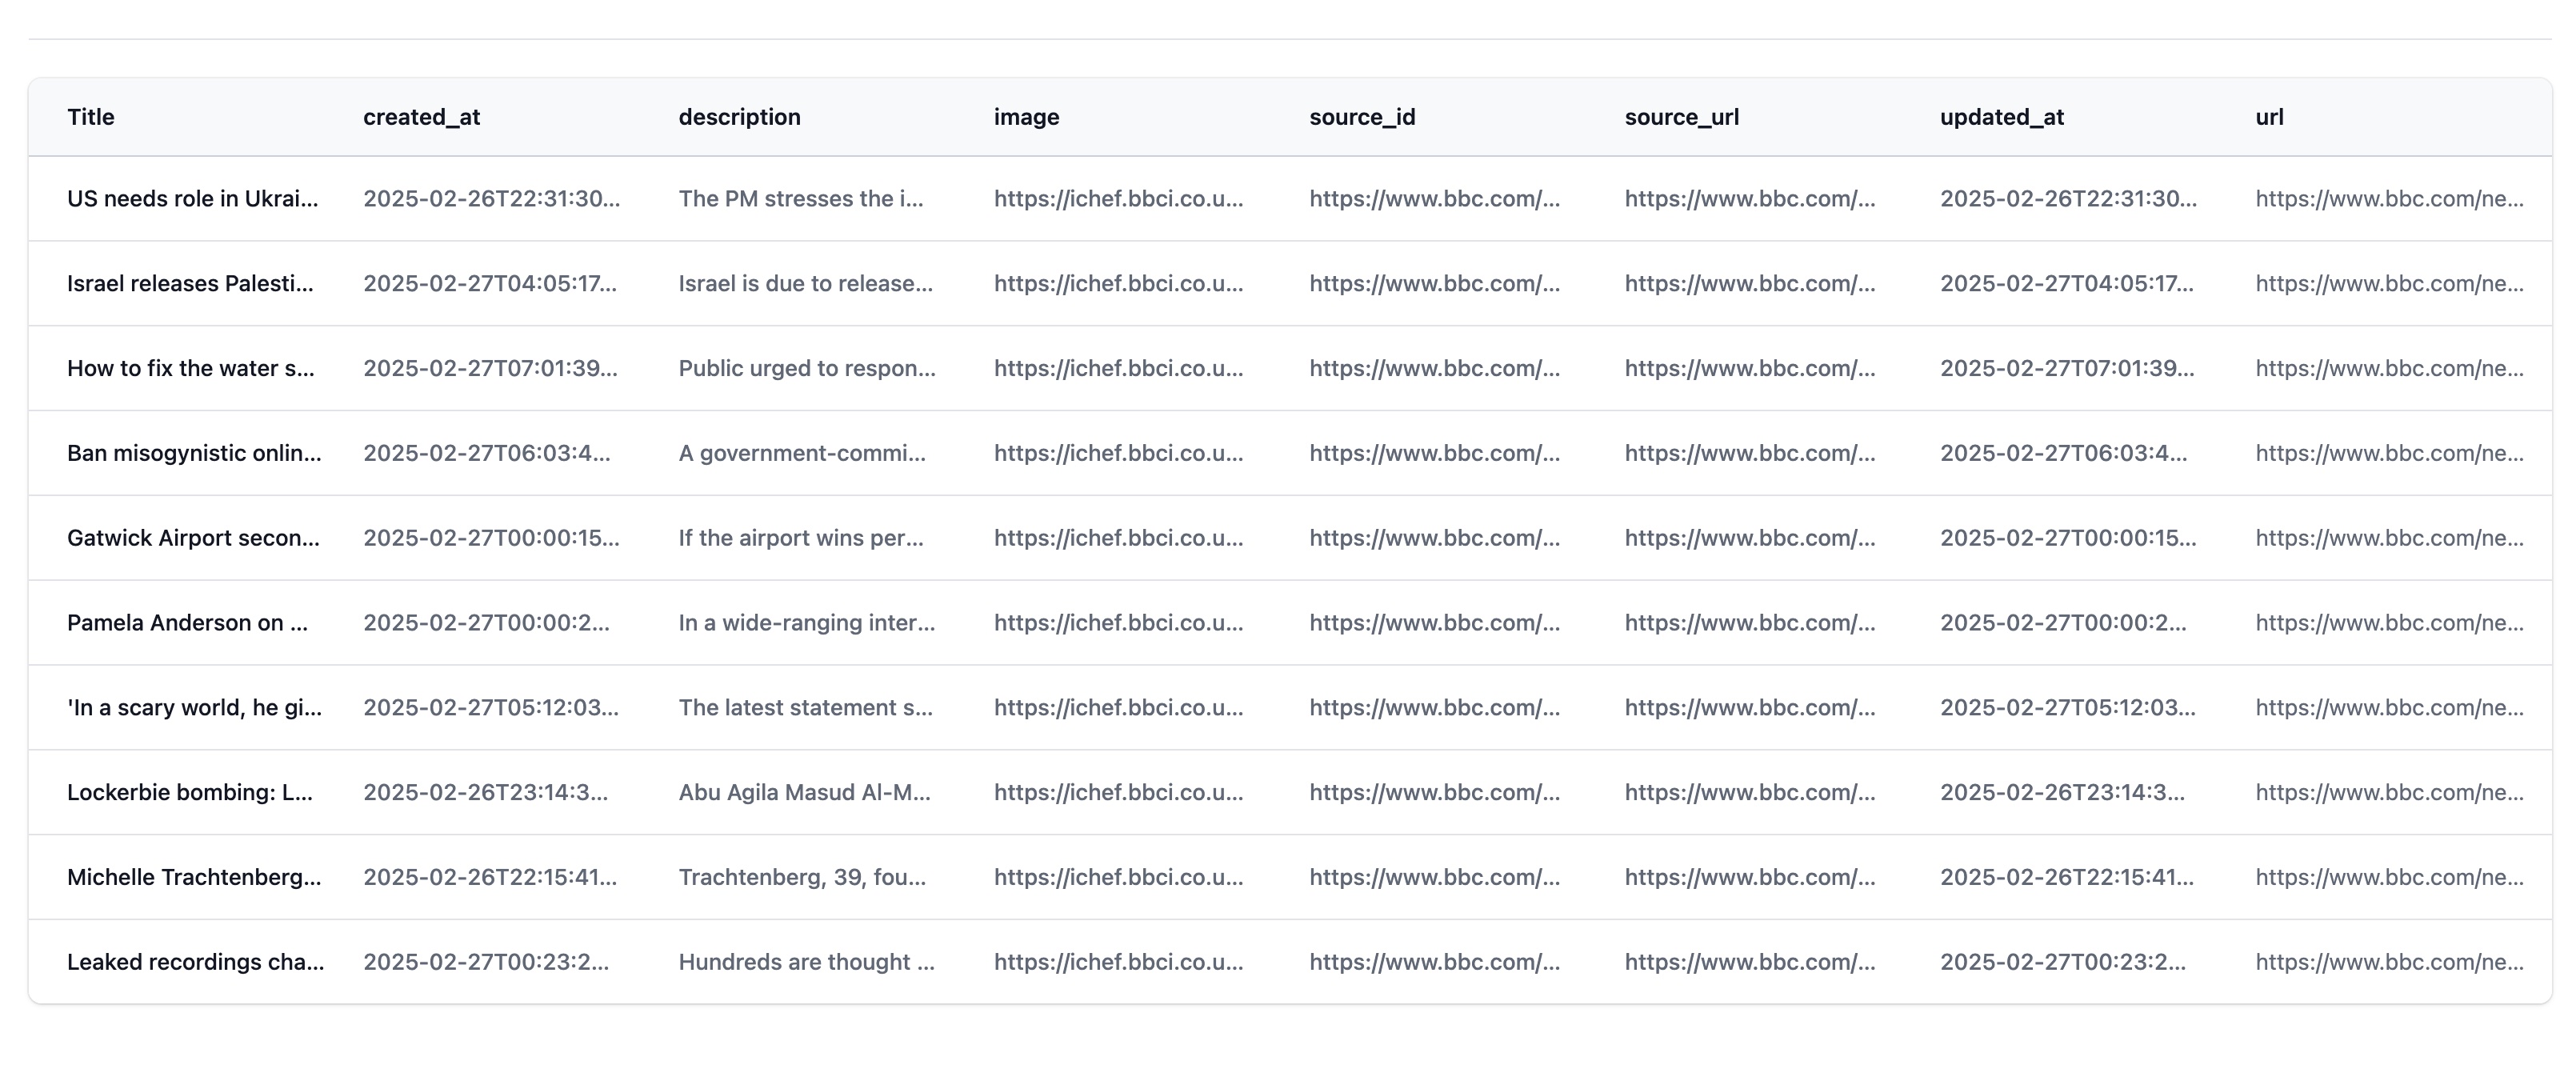Click the Ban misogynistic row created_at cell
This screenshot has width=2576, height=1085.
pyautogui.click(x=486, y=454)
